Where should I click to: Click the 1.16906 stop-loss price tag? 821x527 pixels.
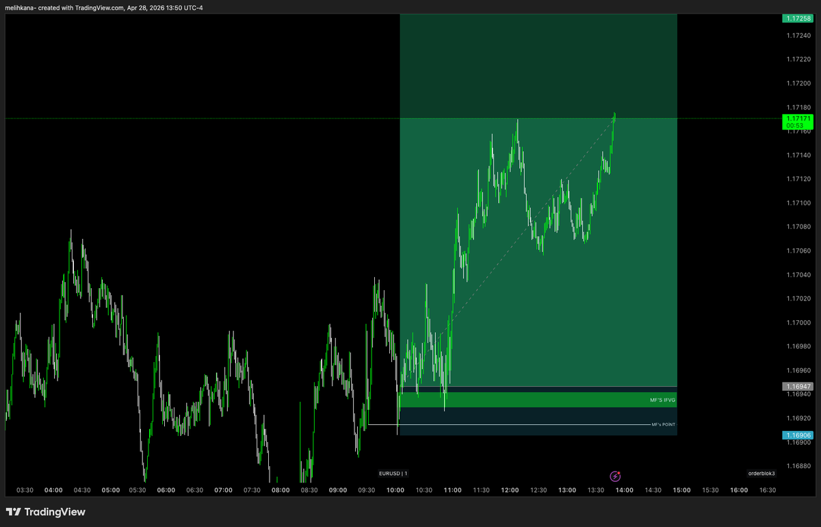coord(797,435)
